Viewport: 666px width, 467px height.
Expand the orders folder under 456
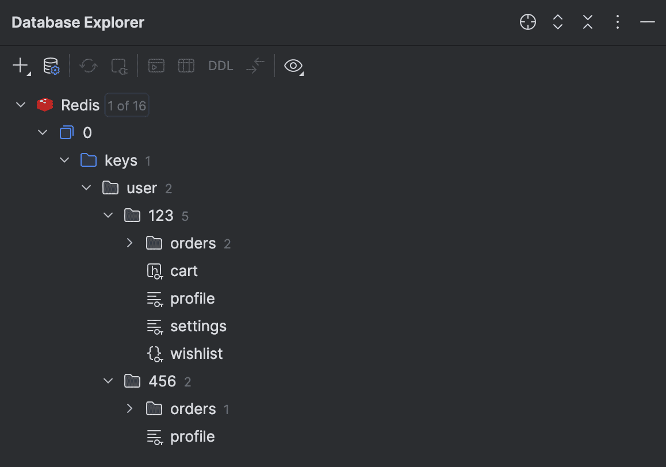(130, 409)
